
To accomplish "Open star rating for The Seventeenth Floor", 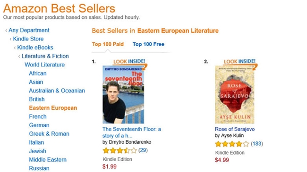I will [119, 150].
